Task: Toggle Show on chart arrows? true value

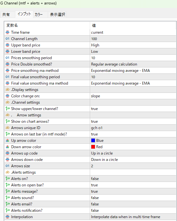Action: coord(133,121)
